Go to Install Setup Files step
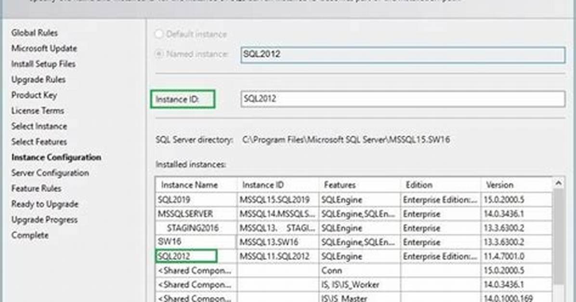 tap(43, 64)
